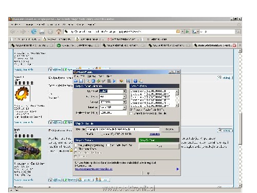Expand the COM Port dropdown
This screenshot has height=193, width=257.
coord(124,91)
